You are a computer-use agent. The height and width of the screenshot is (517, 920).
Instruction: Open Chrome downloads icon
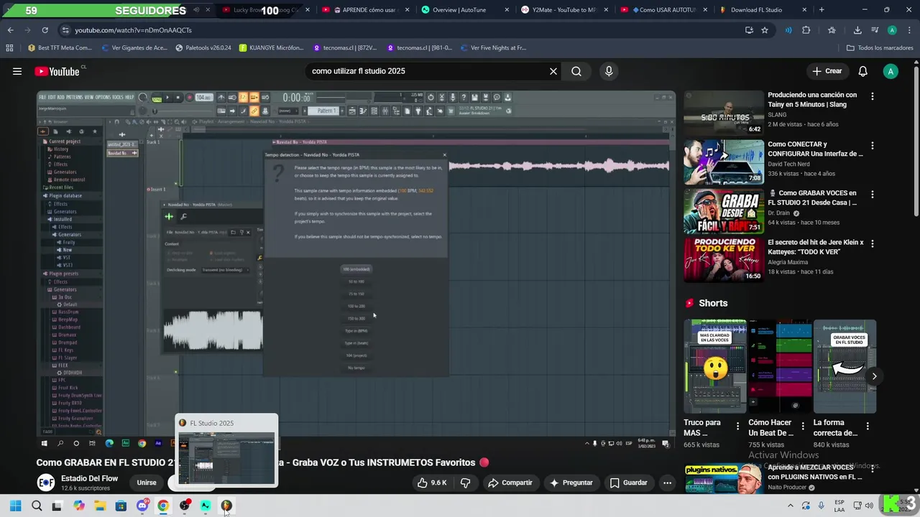coord(857,30)
